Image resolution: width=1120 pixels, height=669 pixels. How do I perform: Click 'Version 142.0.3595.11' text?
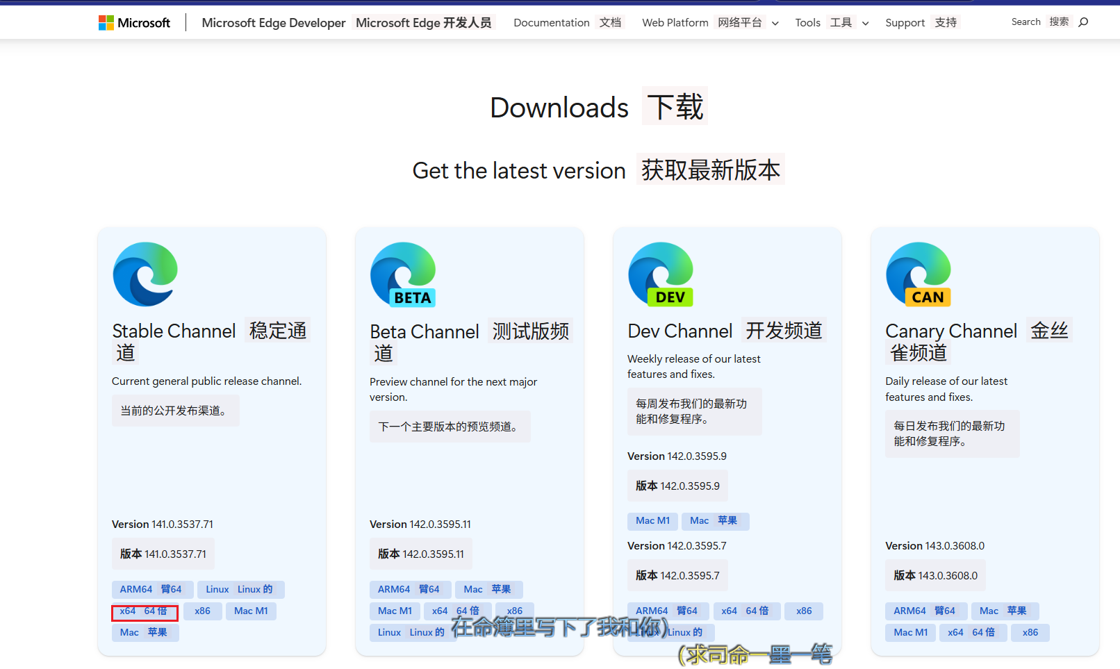click(420, 525)
